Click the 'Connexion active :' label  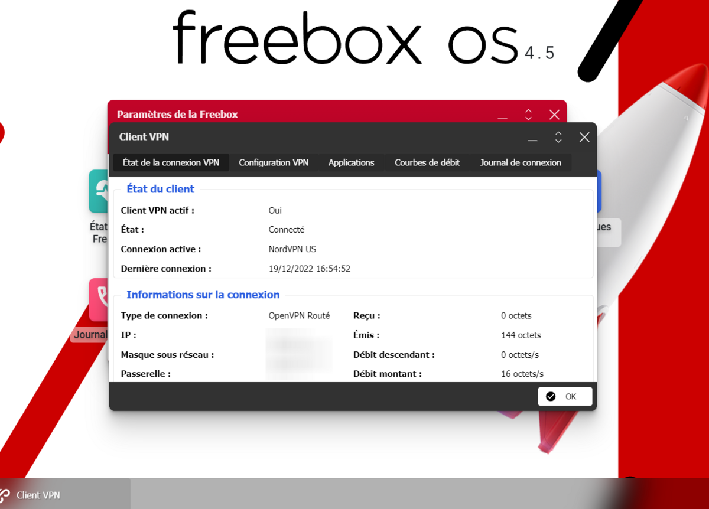161,249
